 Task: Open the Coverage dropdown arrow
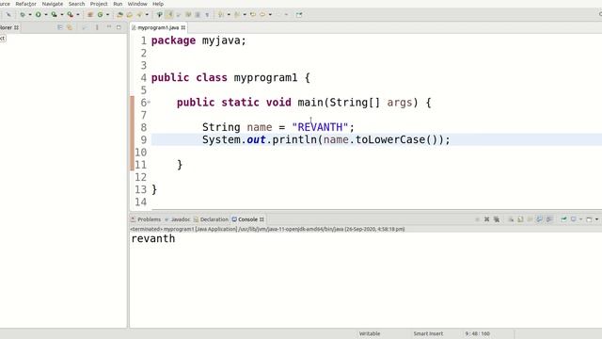[62, 15]
